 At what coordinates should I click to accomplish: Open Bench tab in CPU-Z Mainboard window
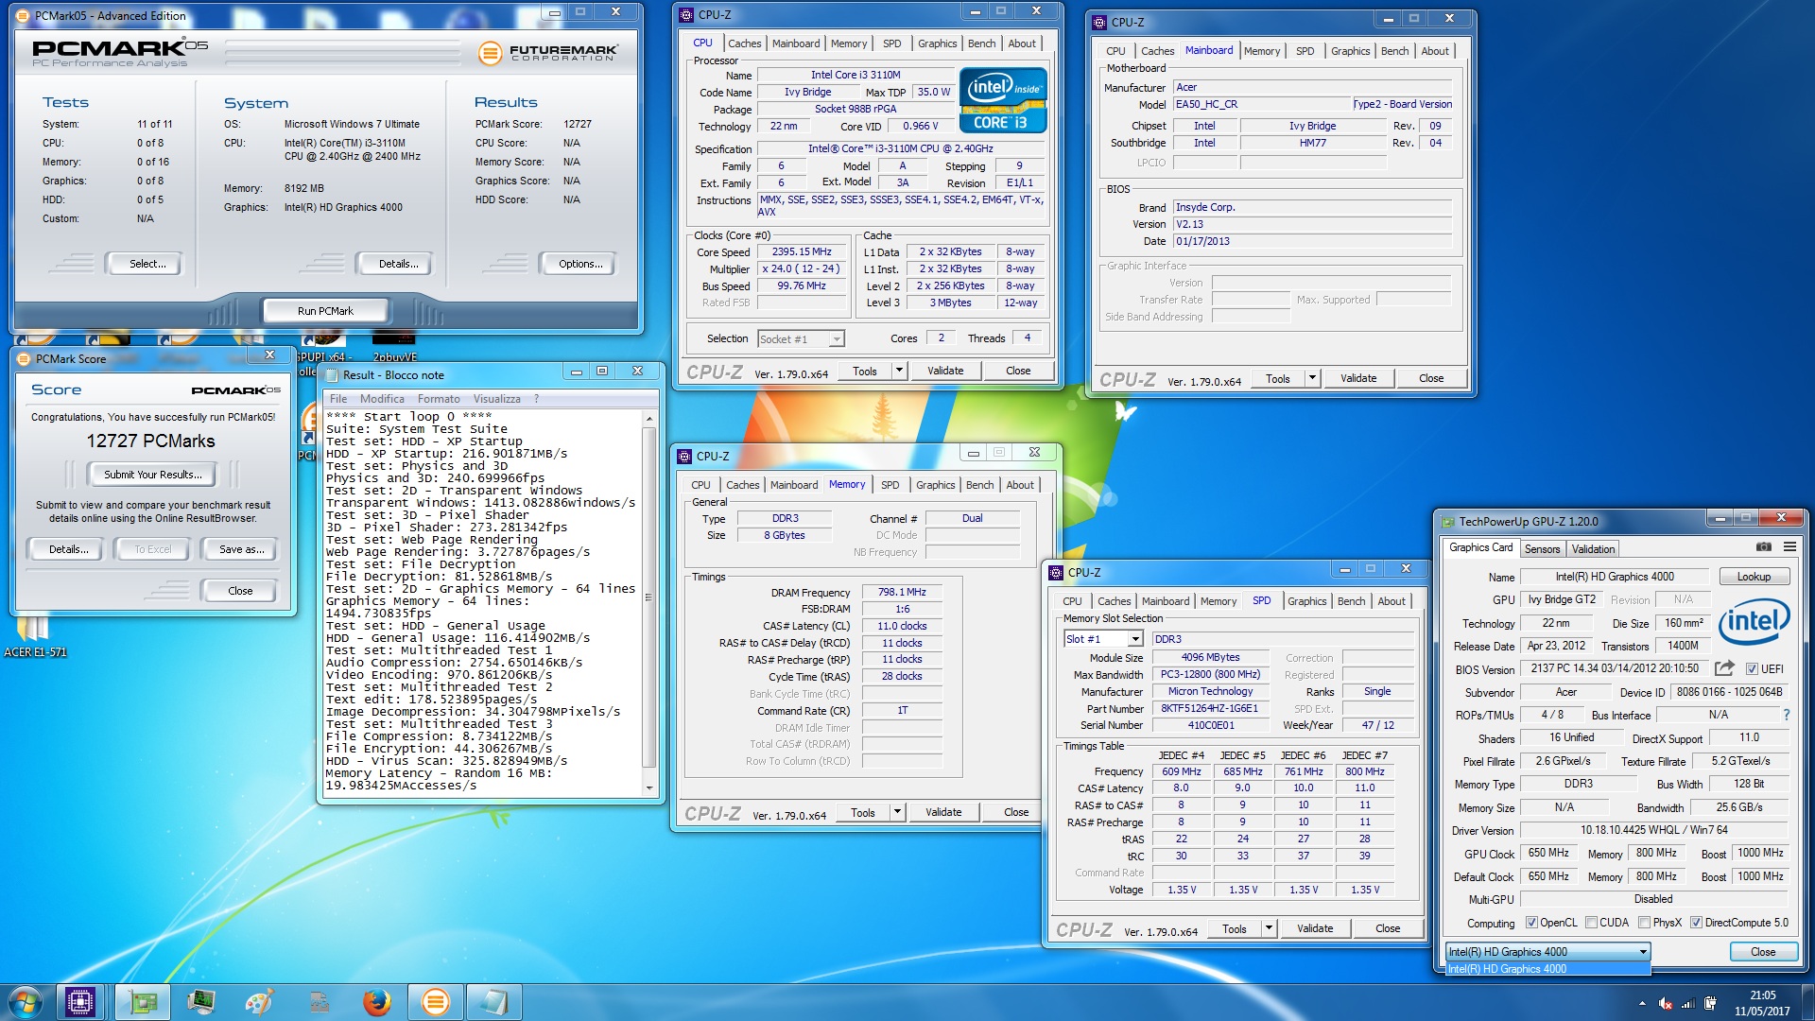pos(1394,51)
